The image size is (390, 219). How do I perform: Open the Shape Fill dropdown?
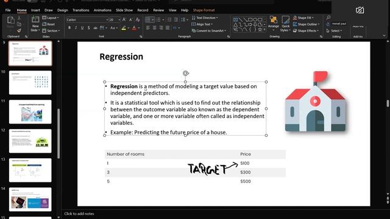tap(303, 18)
